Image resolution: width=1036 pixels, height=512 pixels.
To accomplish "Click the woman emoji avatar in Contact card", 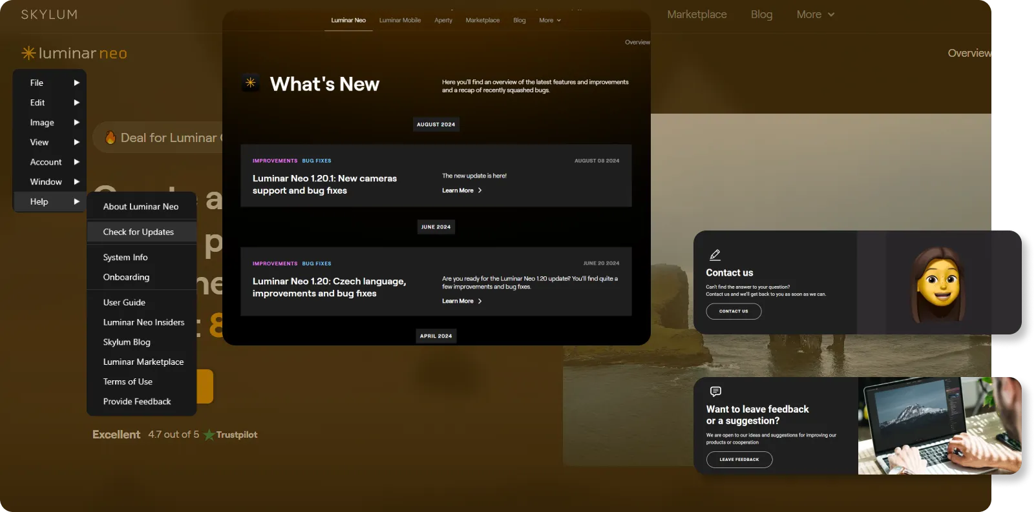I will (938, 284).
